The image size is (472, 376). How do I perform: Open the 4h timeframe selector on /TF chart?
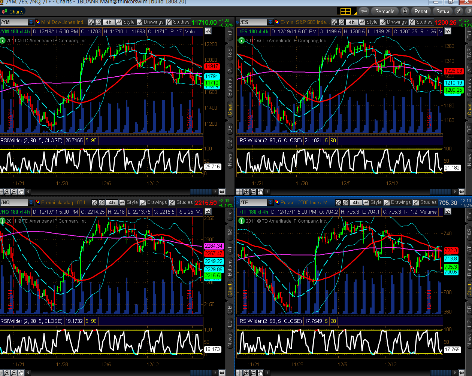[355, 202]
